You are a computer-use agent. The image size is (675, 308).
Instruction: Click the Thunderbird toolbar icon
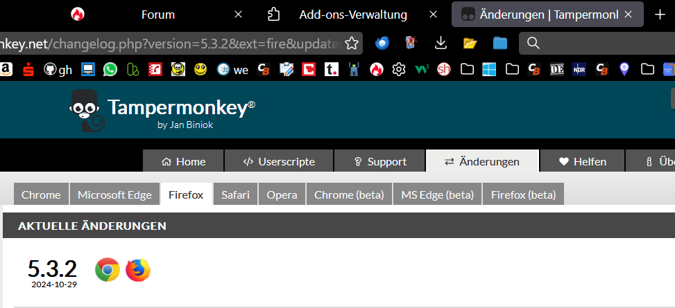pyautogui.click(x=382, y=43)
